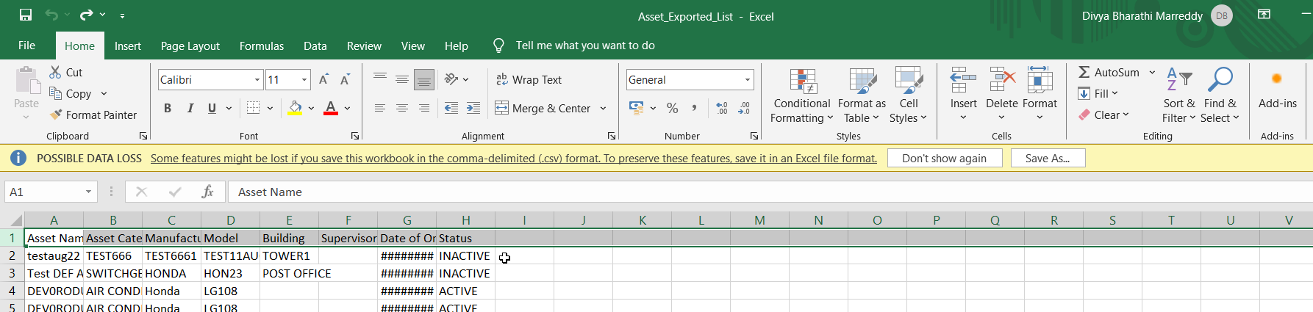Open the File tab

[27, 46]
